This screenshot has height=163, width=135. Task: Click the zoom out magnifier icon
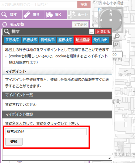(117, 37)
